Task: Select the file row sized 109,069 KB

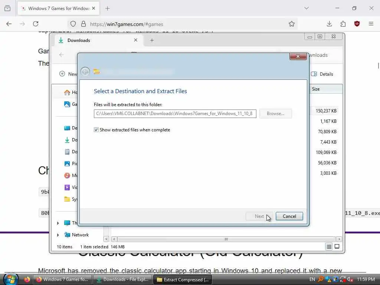Action: (326, 153)
